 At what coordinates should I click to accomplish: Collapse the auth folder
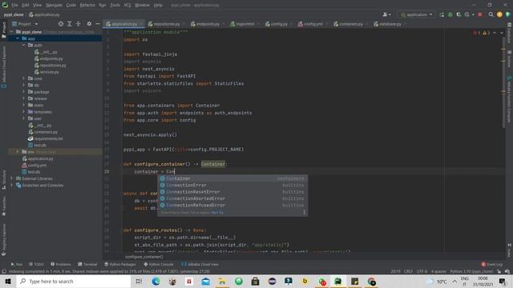[23, 45]
